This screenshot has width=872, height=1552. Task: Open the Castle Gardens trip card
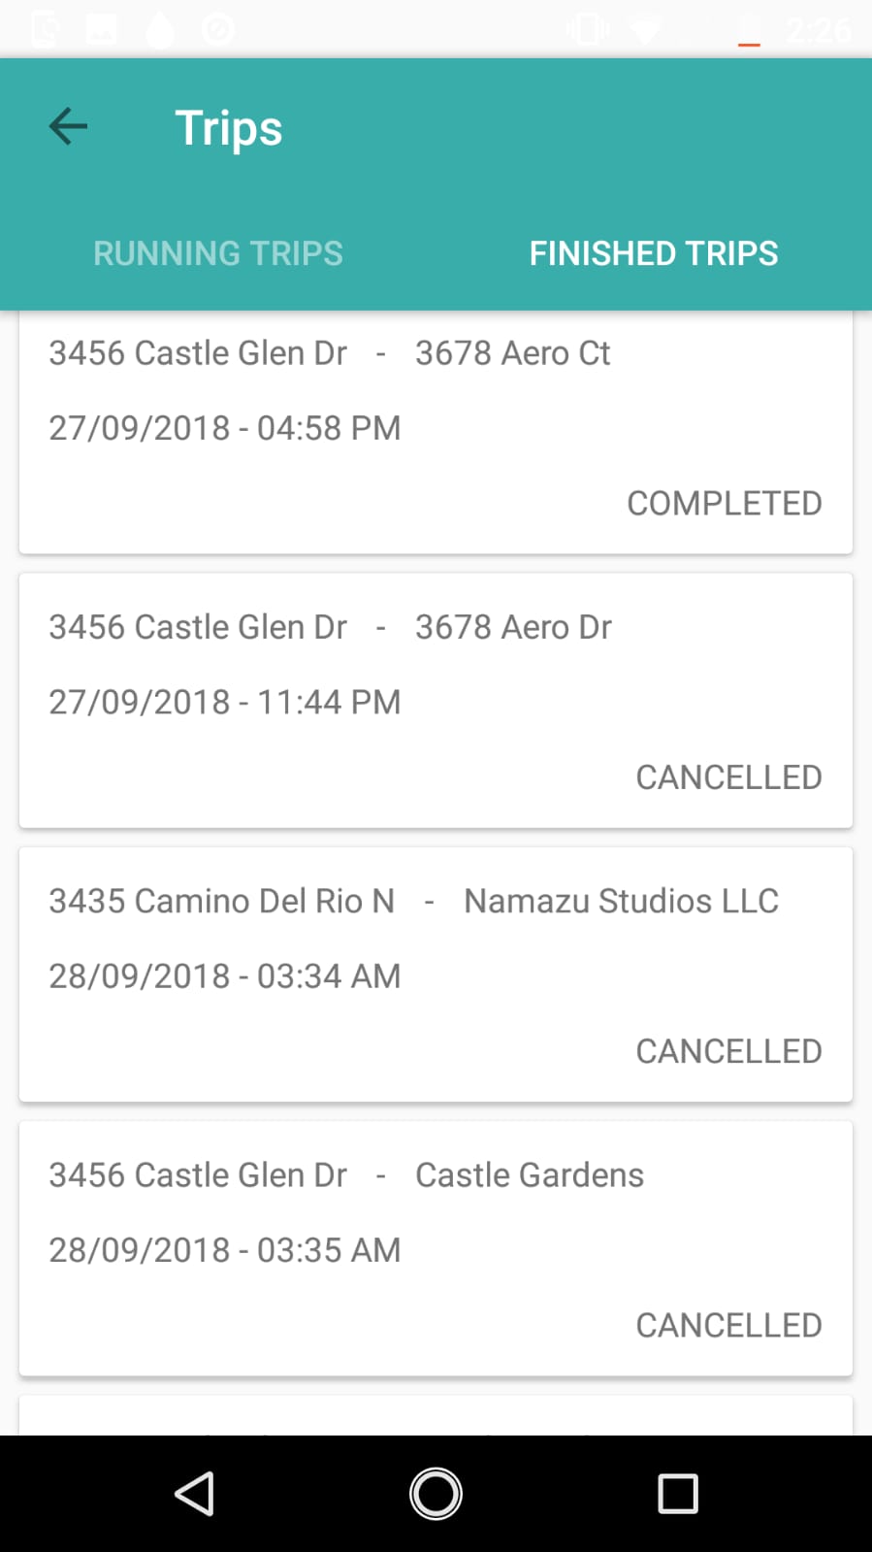(436, 1248)
